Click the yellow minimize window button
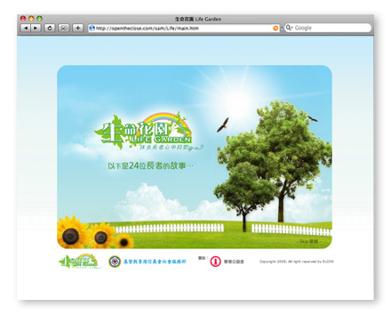This screenshot has height=323, width=391. click(x=31, y=19)
